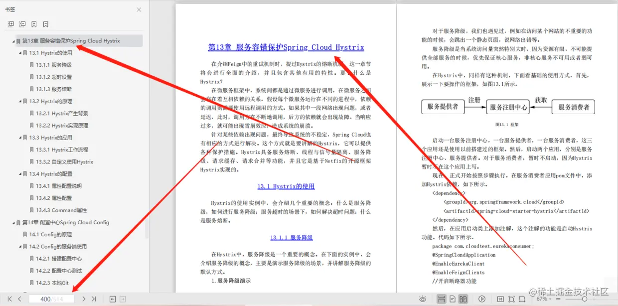
Task: Toggle two-page side-by-side view
Action: pyautogui.click(x=463, y=299)
